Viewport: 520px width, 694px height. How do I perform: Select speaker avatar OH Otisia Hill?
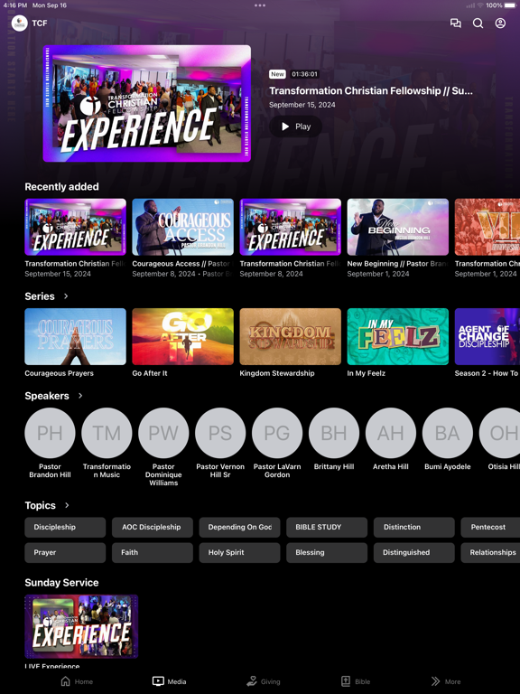pos(499,433)
